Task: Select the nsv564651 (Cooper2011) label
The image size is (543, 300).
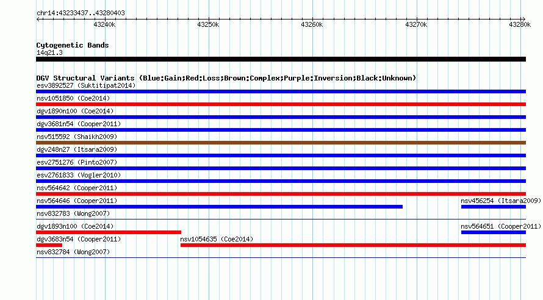Action: [501, 226]
